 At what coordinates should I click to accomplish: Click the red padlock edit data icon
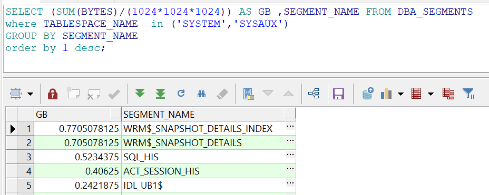point(53,94)
